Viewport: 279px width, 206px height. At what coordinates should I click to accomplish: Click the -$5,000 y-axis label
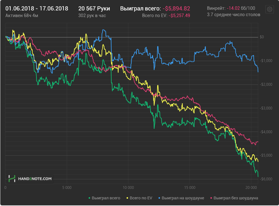pos(266,155)
